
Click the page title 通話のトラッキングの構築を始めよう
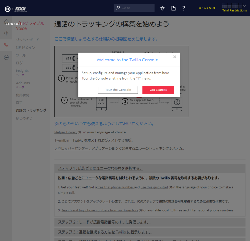click(x=112, y=24)
